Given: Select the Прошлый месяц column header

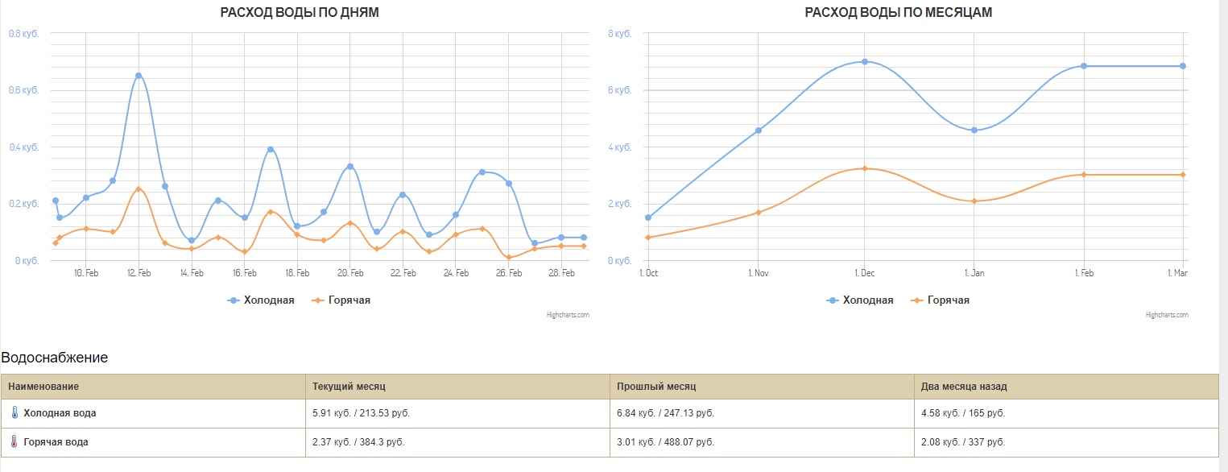Looking at the screenshot, I should click(x=762, y=387).
